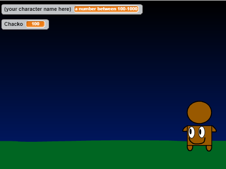Viewport: 226px width, 169px height.
Task: Click the brown character's round head
Action: pos(199,112)
